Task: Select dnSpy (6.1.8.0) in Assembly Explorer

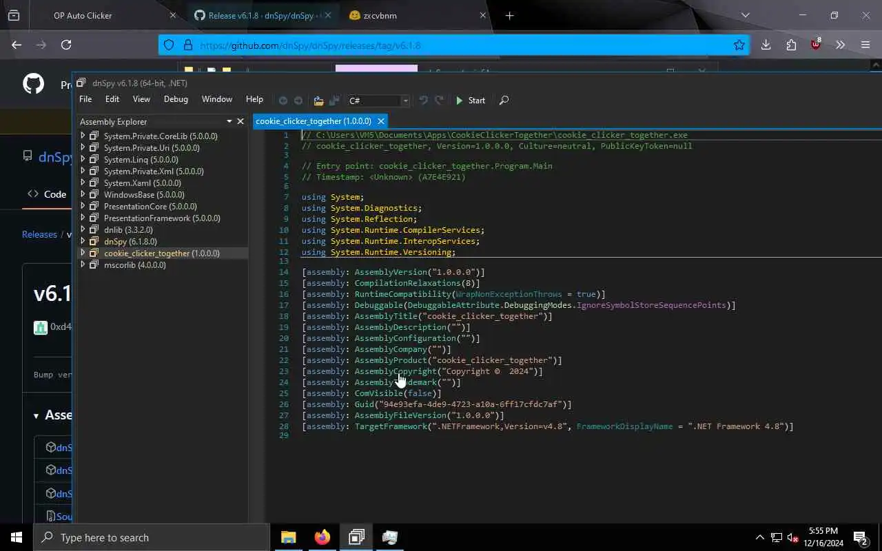Action: point(130,242)
